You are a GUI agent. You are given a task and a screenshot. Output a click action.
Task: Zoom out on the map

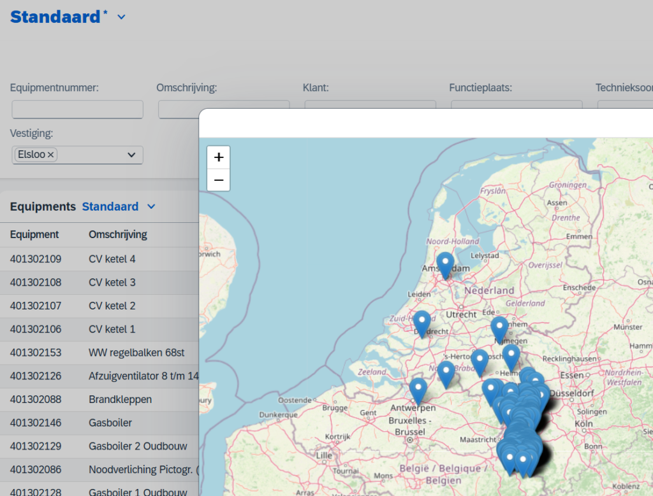[x=219, y=180]
